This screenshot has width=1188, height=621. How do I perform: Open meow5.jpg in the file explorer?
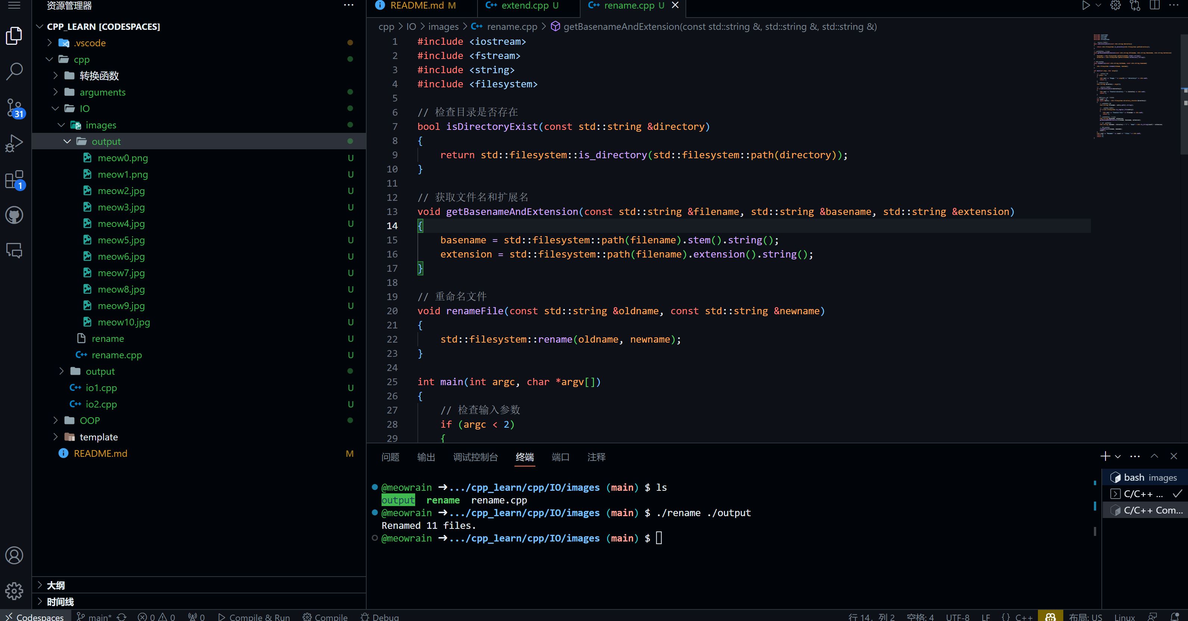121,240
